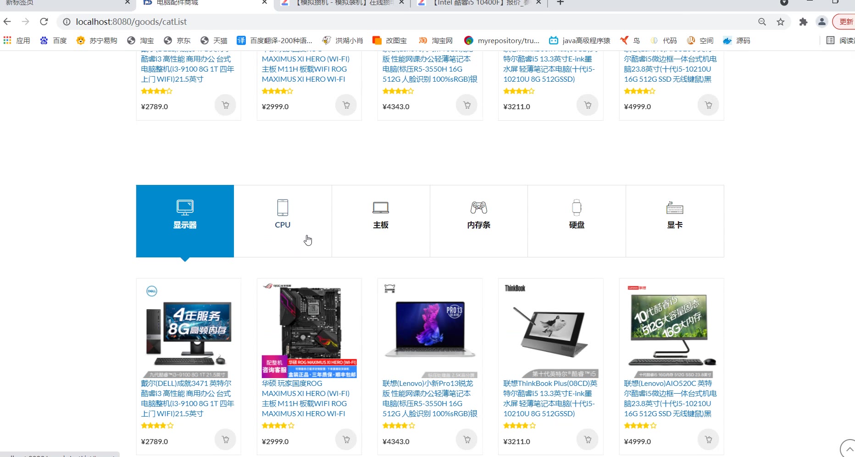Open the 空间 bookmark
Image resolution: width=855 pixels, height=457 pixels.
pyautogui.click(x=700, y=40)
